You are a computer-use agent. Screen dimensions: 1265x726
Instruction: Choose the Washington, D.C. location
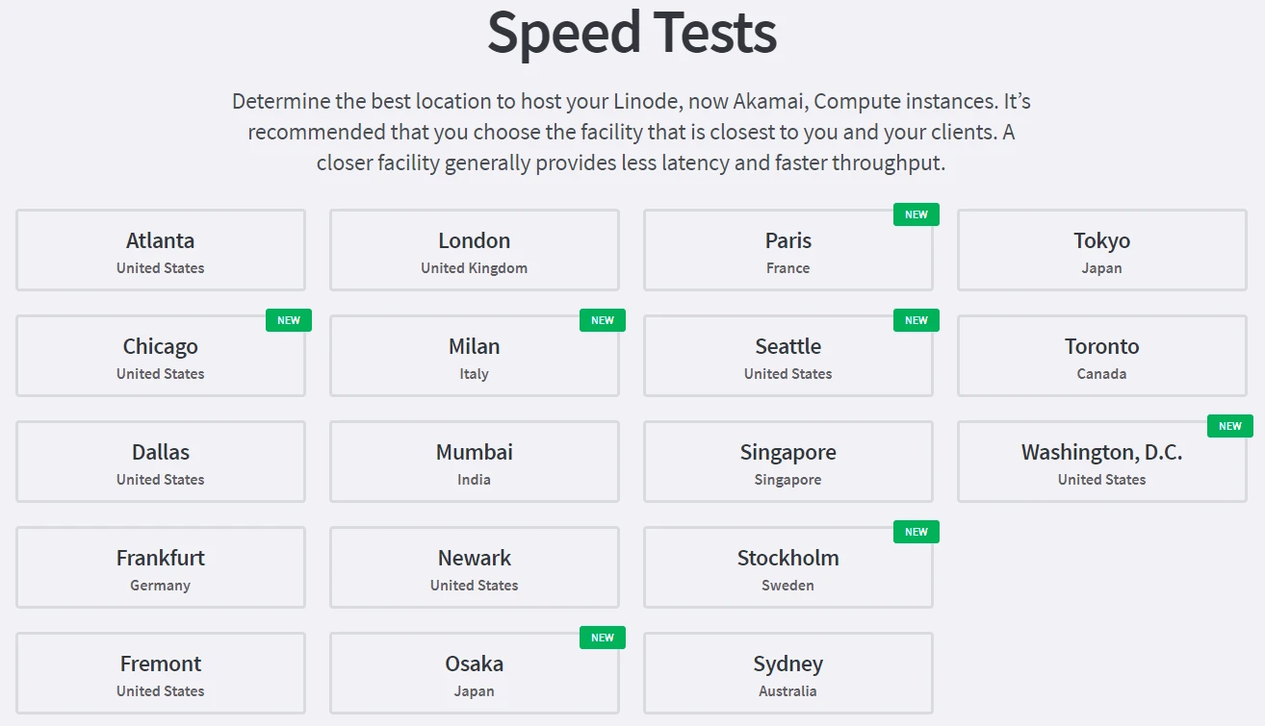1101,463
